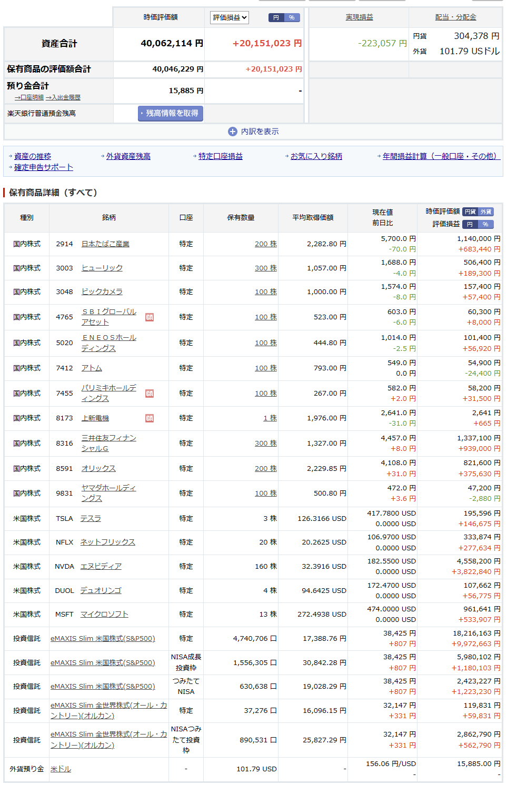The image size is (507, 785).
Task: Open 特定口座損益 navigation link
Action: coord(220,156)
